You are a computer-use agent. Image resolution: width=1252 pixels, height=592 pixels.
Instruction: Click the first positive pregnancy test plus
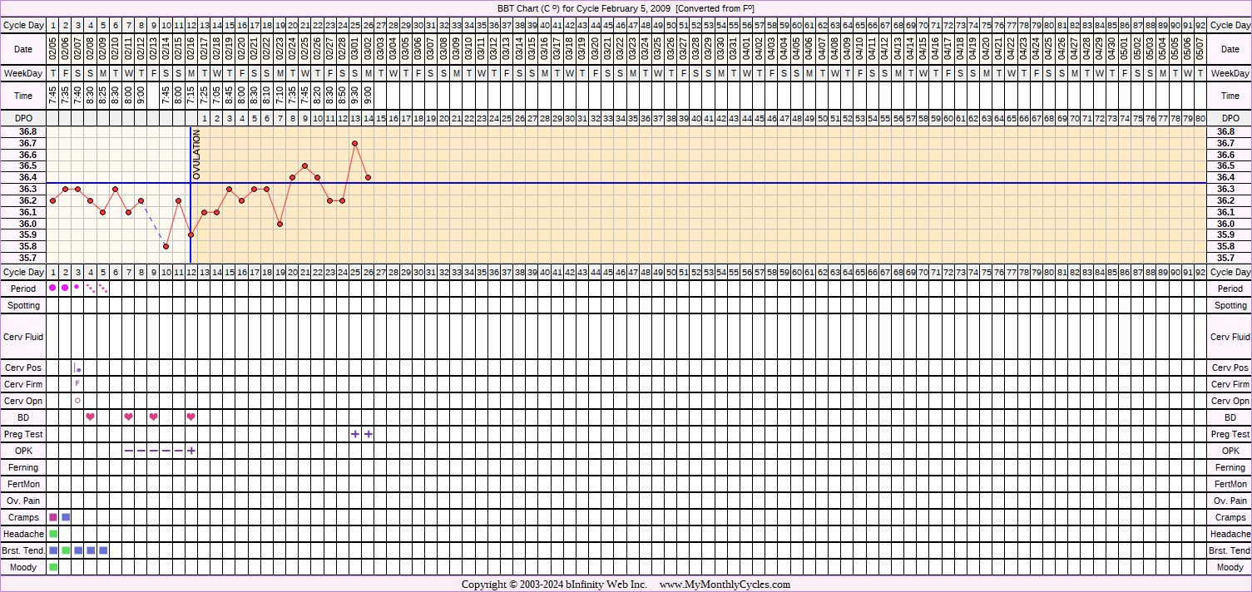click(355, 434)
